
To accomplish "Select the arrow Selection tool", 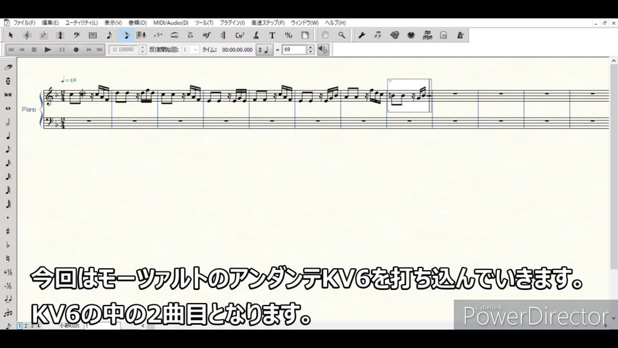I will click(x=11, y=35).
